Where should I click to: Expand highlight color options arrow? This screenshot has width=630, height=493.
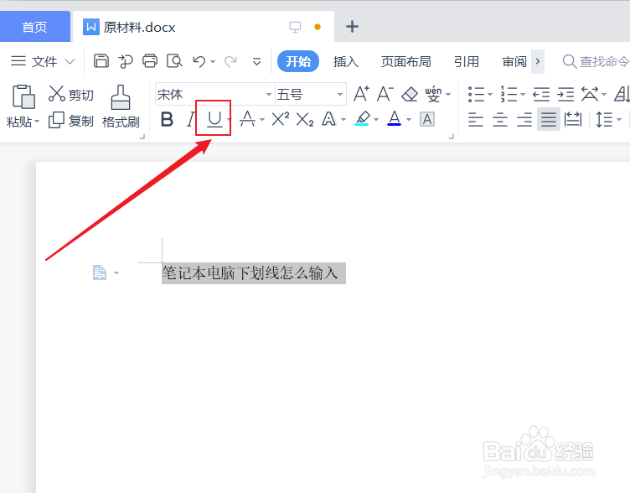[x=376, y=119]
